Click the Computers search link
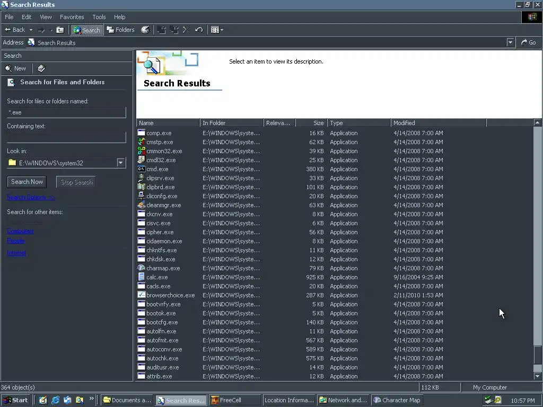The image size is (543, 407). click(20, 231)
